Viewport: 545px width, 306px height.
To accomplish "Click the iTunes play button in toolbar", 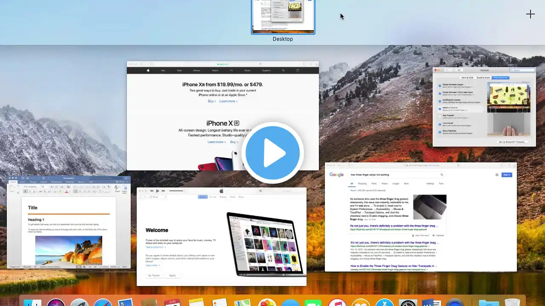I will 158,191.
